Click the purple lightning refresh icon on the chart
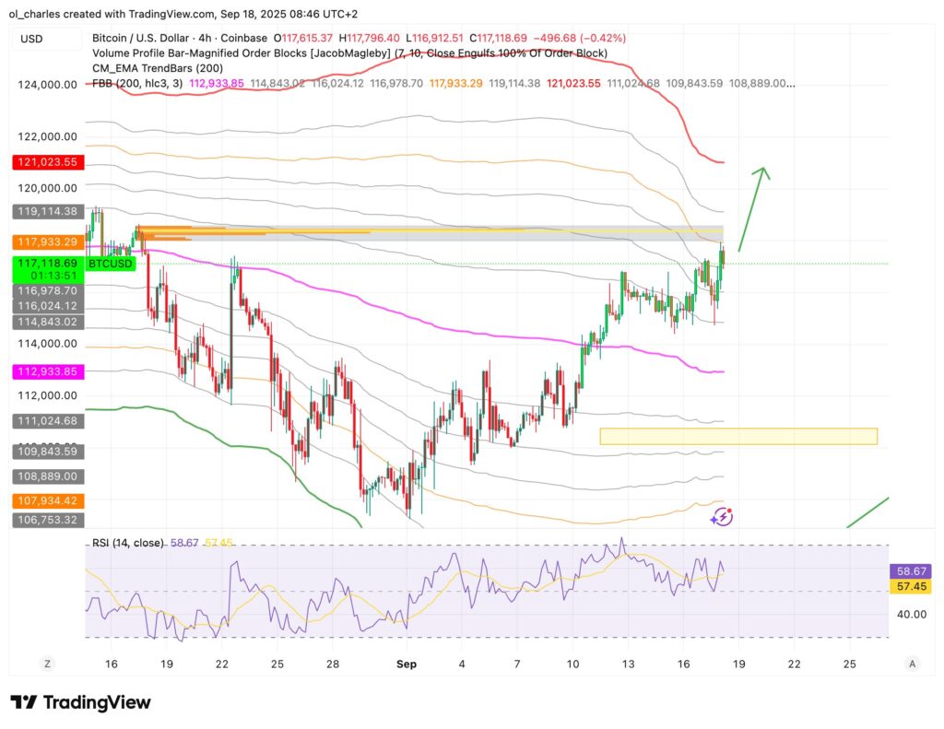 coord(722,518)
